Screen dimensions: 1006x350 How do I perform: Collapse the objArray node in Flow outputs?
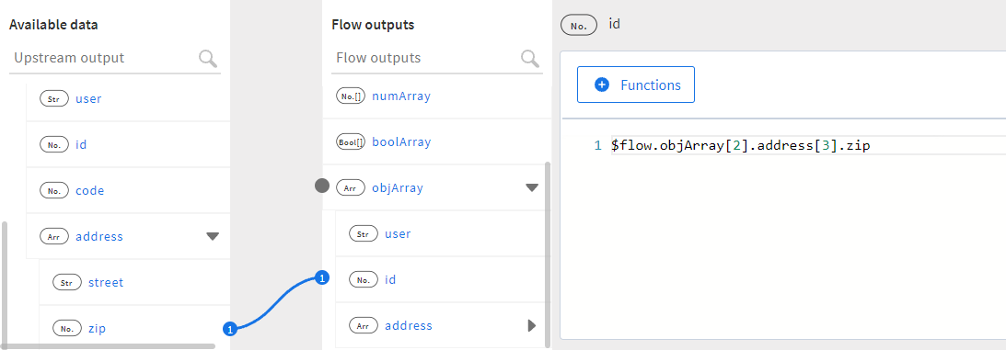[532, 188]
